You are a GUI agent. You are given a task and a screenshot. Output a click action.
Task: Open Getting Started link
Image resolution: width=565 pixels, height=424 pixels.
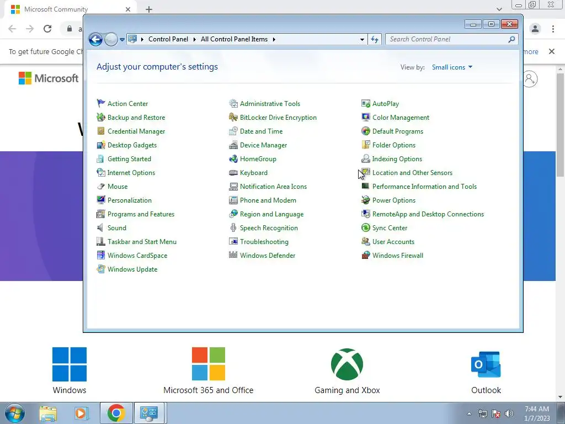pyautogui.click(x=129, y=159)
